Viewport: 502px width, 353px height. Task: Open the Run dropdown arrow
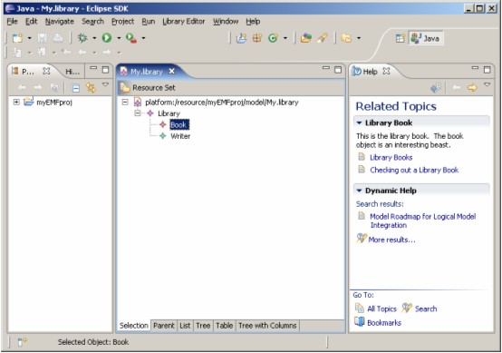pos(119,38)
